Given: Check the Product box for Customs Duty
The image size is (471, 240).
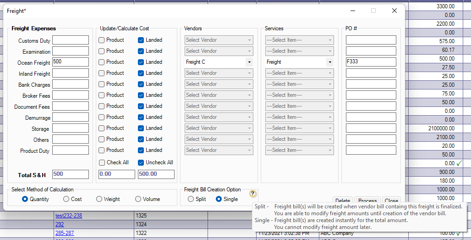Looking at the screenshot, I should tap(102, 40).
